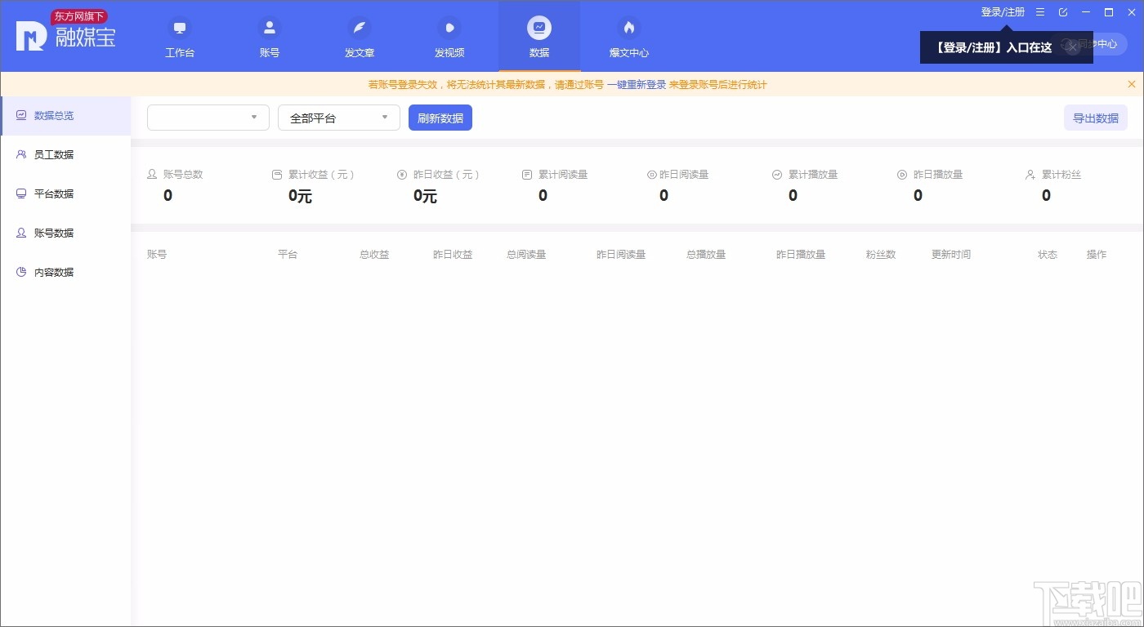Image resolution: width=1144 pixels, height=627 pixels.
Task: Click the 总播放量 column header
Action: (706, 255)
